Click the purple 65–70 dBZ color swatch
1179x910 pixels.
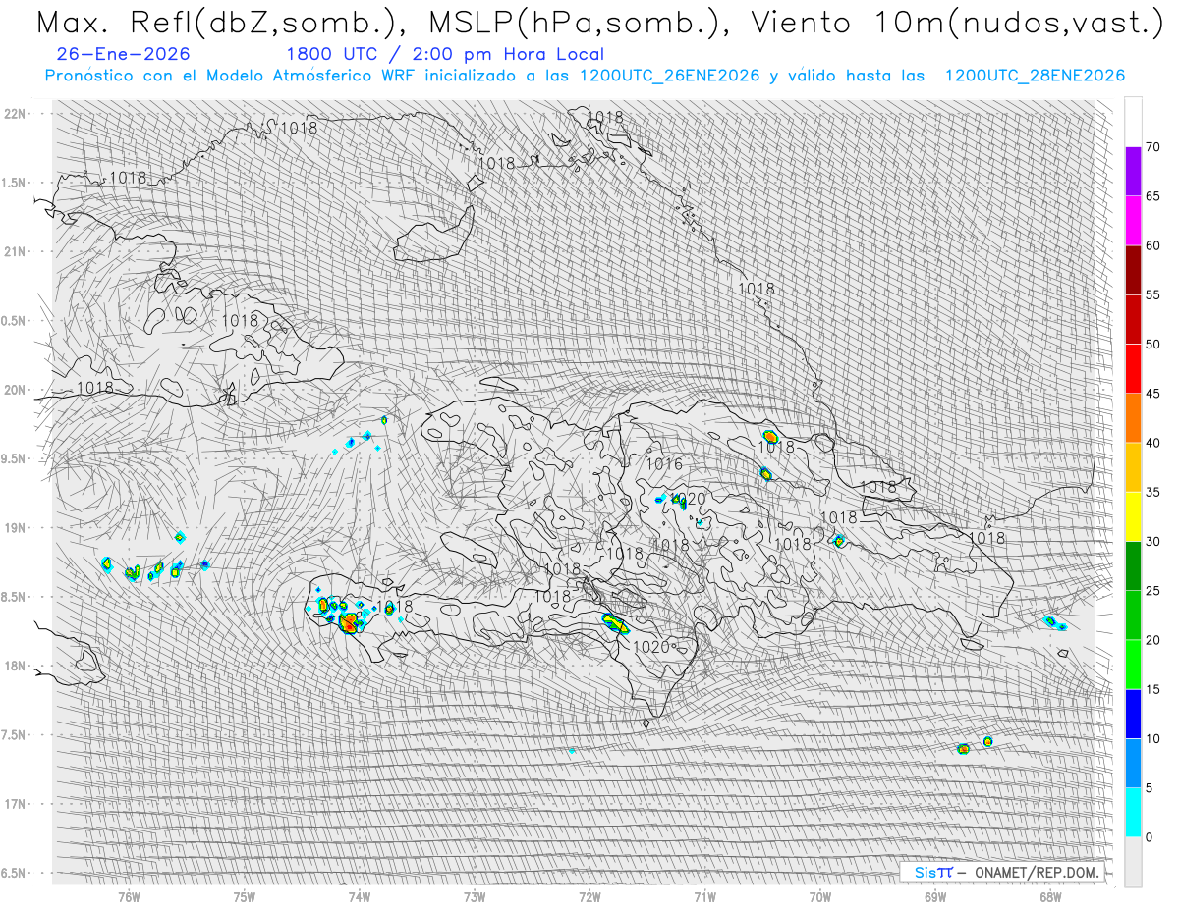1133,172
